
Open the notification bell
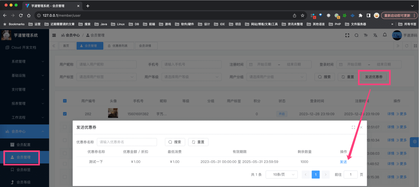tap(385, 35)
